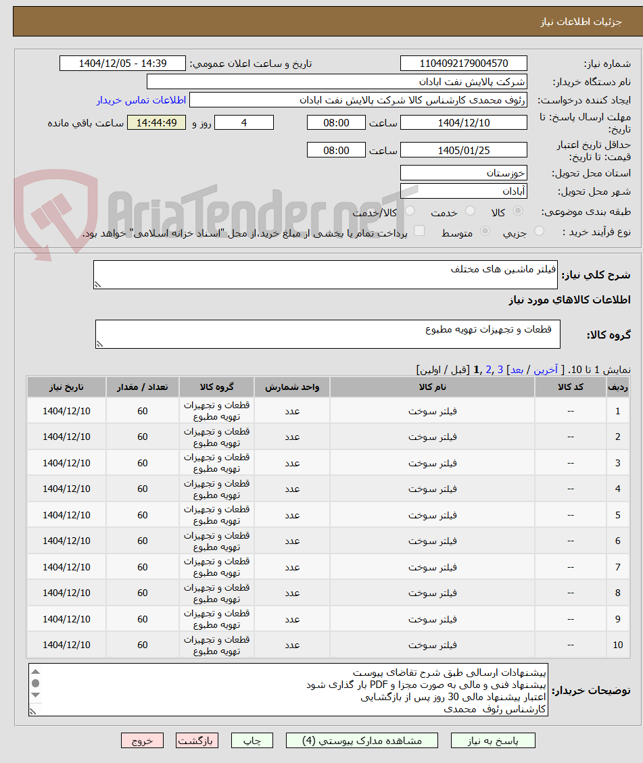The image size is (643, 763).
Task: Go to page 2 of items
Action: 488,370
